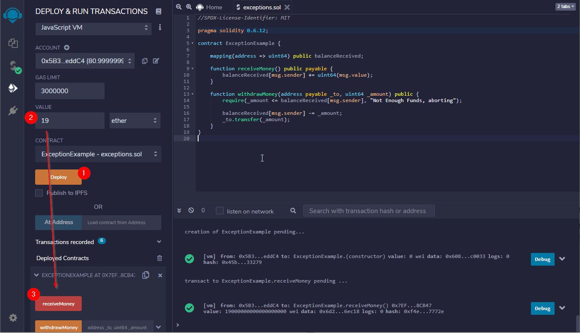Fold withdrawMoney function at line 13
580x333 pixels.
pos(193,94)
